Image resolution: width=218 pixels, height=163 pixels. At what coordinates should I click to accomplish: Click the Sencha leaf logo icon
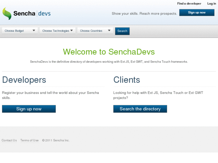[x=7, y=13]
